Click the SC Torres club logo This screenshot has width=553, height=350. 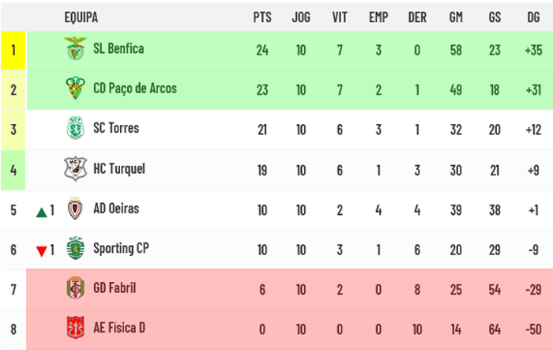point(76,128)
